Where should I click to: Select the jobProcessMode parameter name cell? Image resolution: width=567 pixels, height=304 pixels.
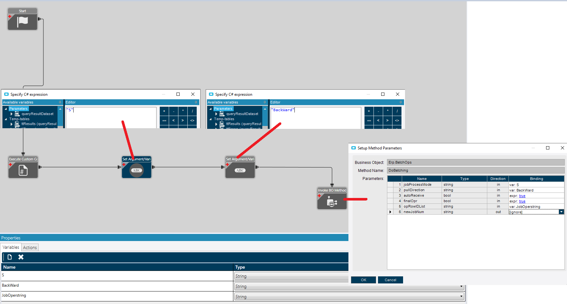coord(422,184)
